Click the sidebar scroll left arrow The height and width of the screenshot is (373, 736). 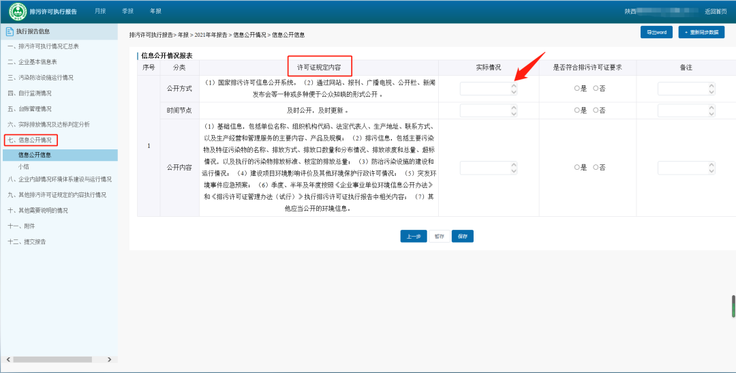click(7, 359)
